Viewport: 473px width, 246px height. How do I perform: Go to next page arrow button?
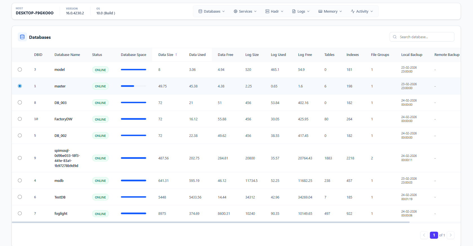(x=450, y=235)
